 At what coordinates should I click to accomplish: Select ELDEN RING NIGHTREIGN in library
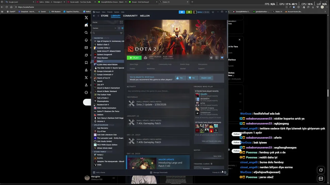(107, 64)
